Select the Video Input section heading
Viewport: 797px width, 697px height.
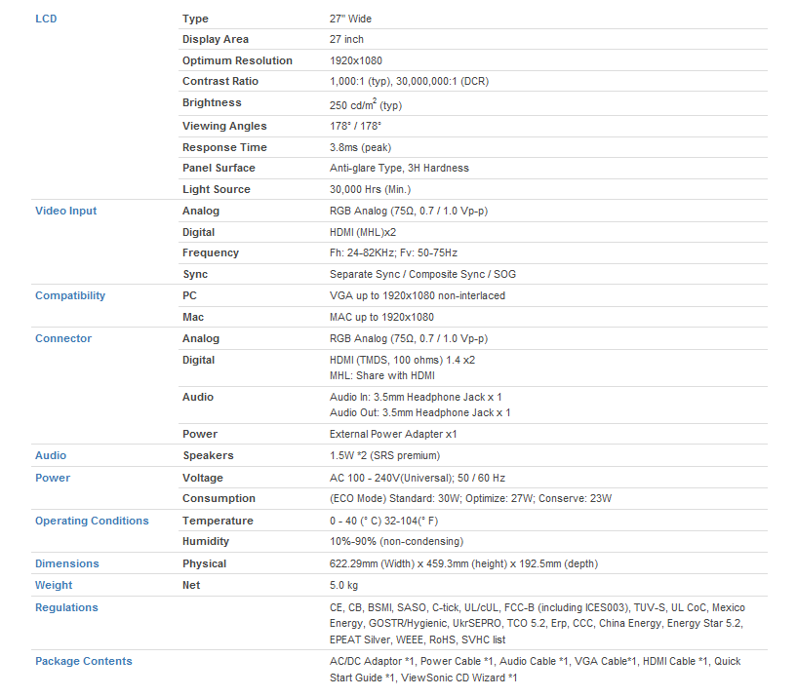[65, 211]
